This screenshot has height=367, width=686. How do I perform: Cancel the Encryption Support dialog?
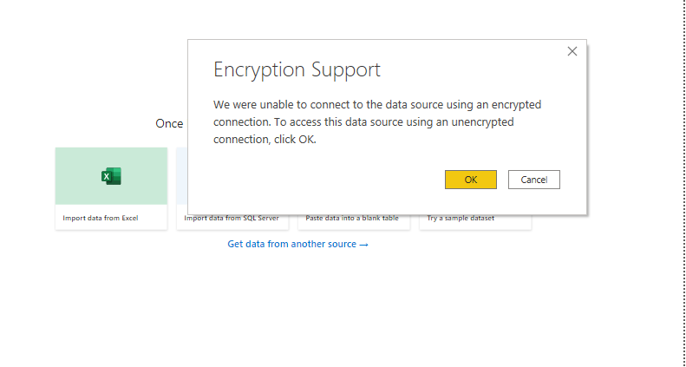(533, 180)
